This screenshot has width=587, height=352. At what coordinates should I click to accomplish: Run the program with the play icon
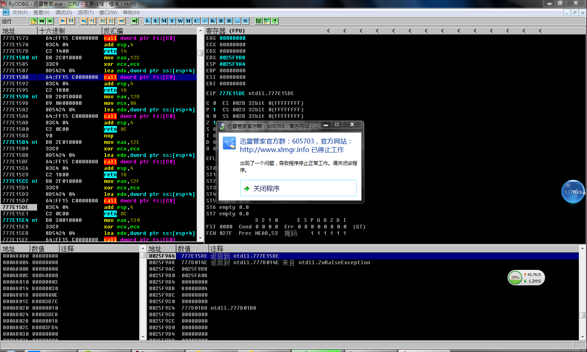(63, 21)
